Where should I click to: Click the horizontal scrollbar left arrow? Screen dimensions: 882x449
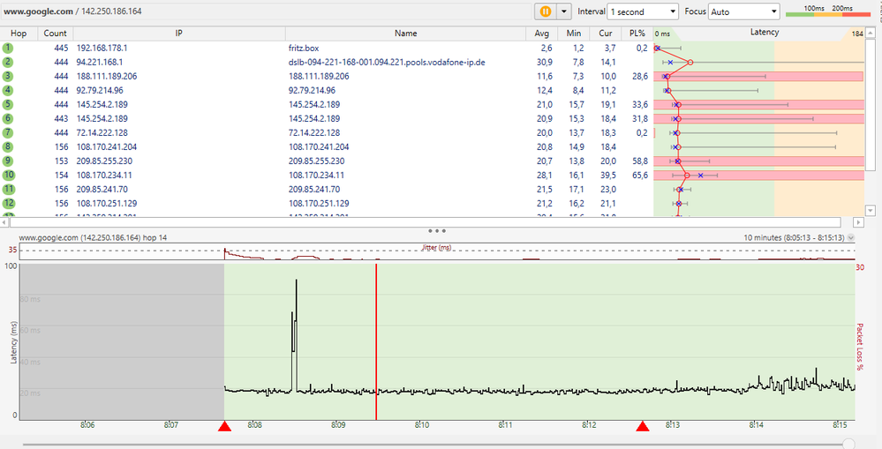4,222
